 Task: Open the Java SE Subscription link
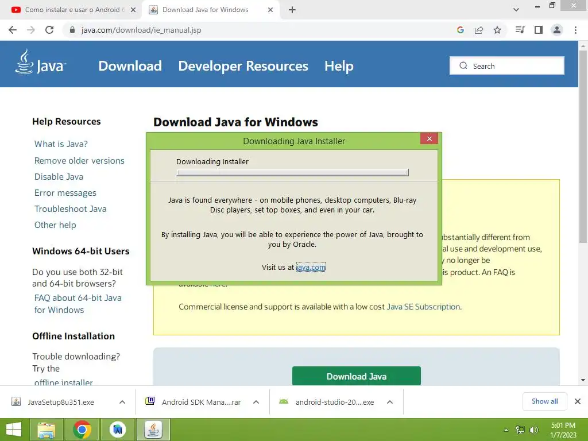coord(423,307)
